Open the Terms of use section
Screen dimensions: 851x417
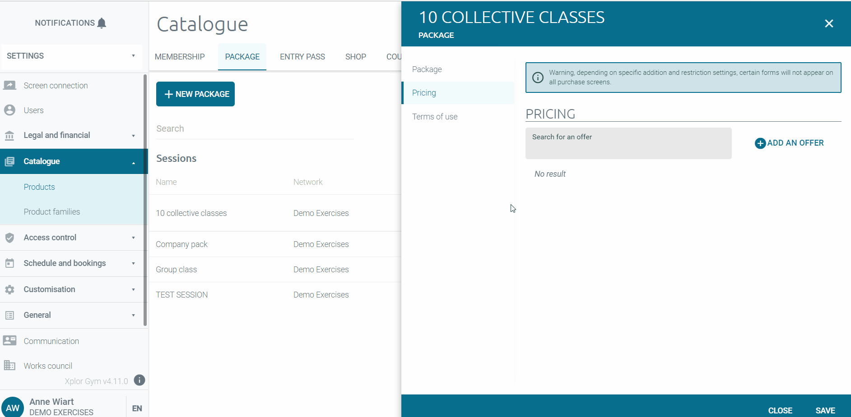pyautogui.click(x=434, y=117)
